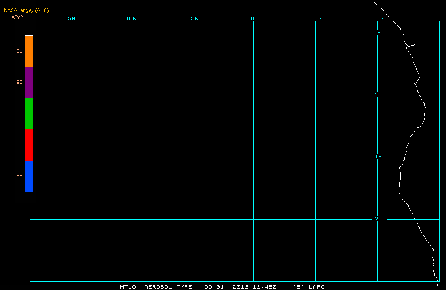Click the purple BC color swatch

(29, 83)
